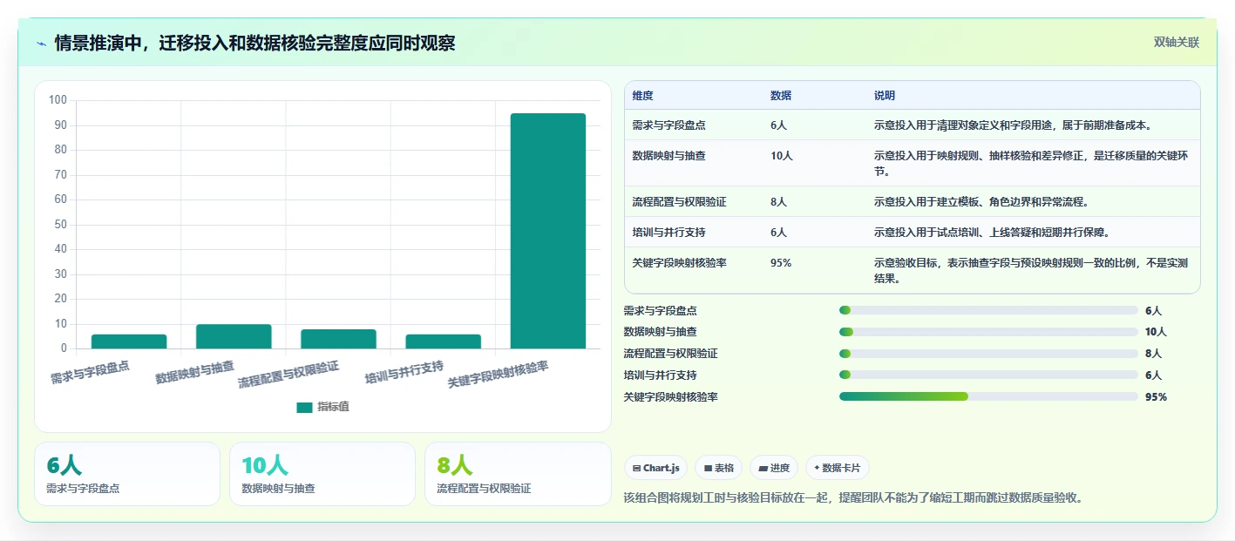The height and width of the screenshot is (541, 1235).
Task: Click the 培训与并行支持 progress bar
Action: click(x=988, y=375)
